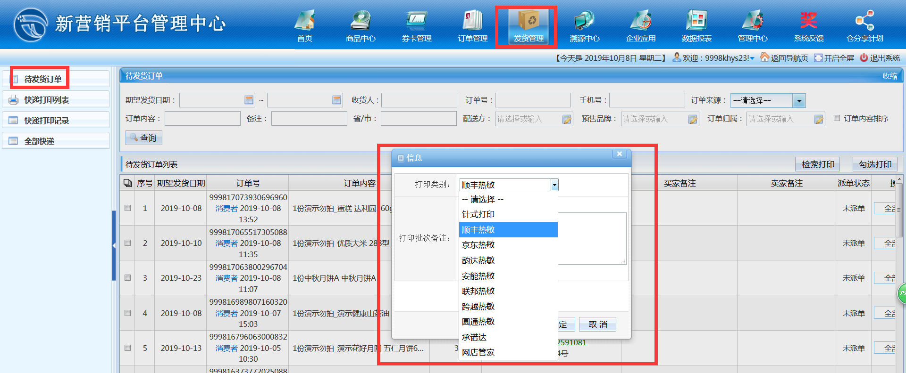The image size is (906, 373).
Task: Open 快递打印列表 in the sidebar
Action: point(47,100)
